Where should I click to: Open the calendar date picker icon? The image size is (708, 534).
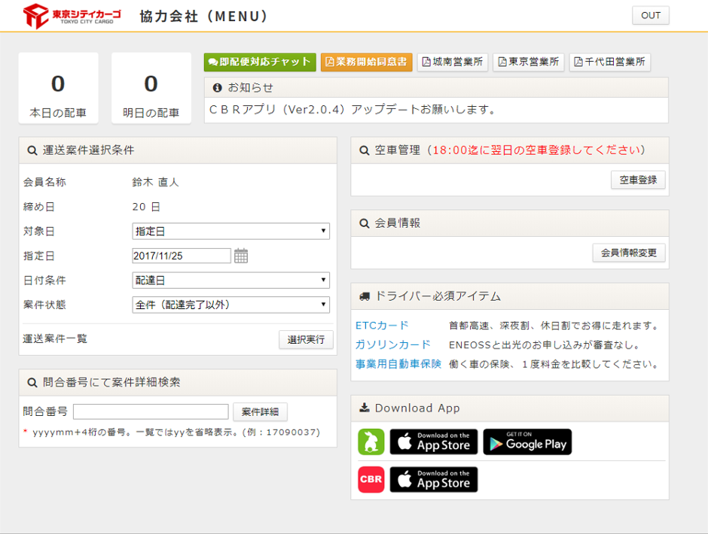pyautogui.click(x=241, y=256)
